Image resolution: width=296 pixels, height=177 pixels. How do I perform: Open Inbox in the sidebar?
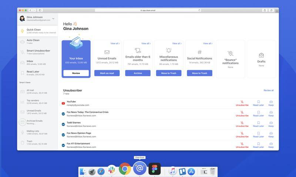[x=38, y=62]
